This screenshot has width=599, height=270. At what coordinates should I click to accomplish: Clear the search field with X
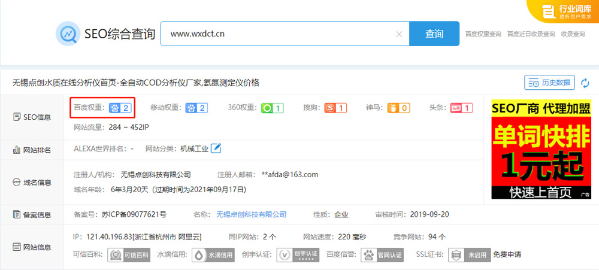tap(399, 34)
